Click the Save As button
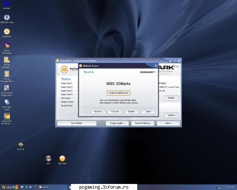This screenshot has height=190, width=237. coord(98,112)
